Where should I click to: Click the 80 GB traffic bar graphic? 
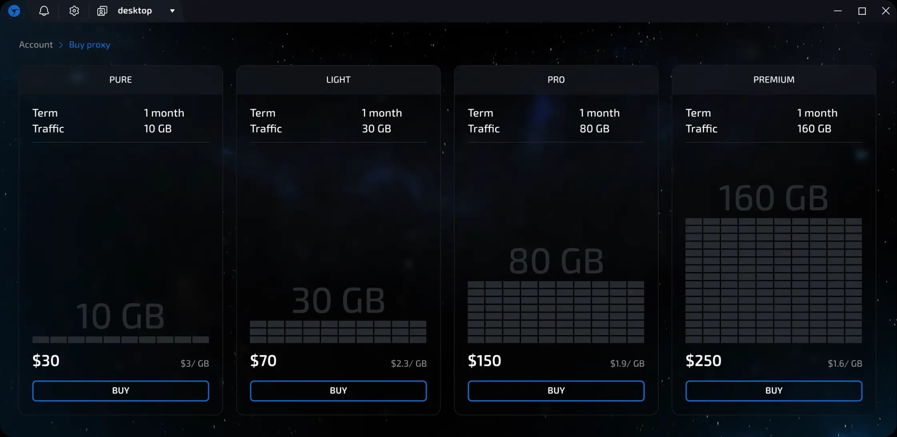(x=556, y=312)
